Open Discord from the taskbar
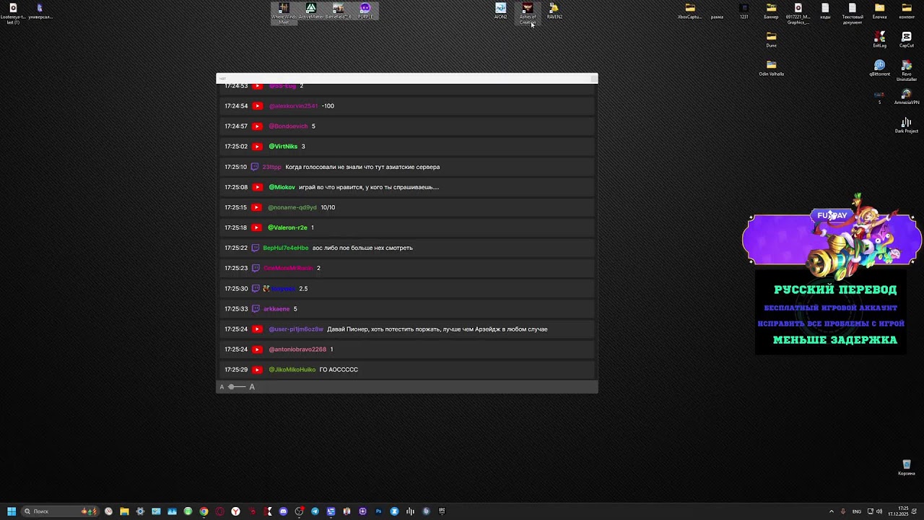Image resolution: width=924 pixels, height=520 pixels. pos(283,511)
